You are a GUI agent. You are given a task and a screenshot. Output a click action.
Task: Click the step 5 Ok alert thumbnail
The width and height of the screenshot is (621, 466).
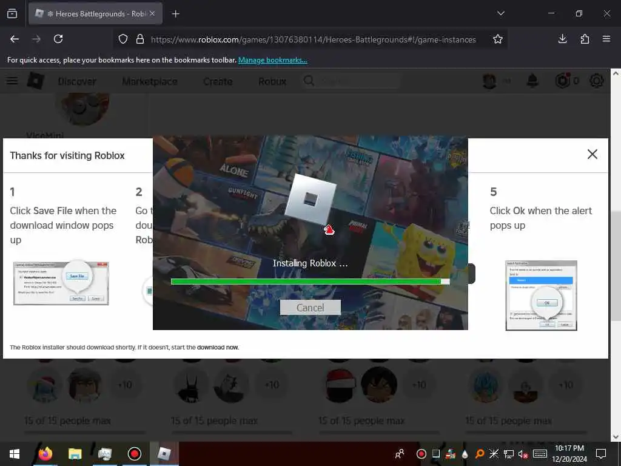point(541,295)
